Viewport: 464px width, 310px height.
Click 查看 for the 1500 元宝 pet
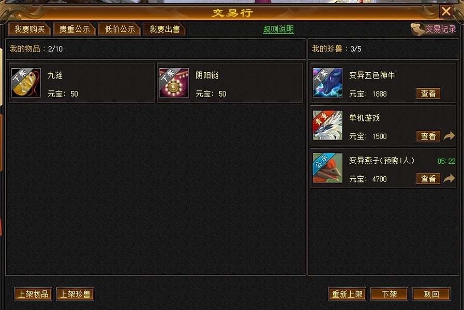428,136
